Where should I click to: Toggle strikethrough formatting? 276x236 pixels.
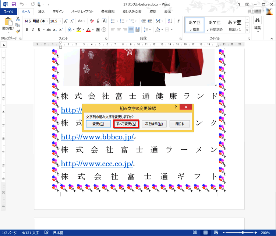pyautogui.click(x=49, y=29)
